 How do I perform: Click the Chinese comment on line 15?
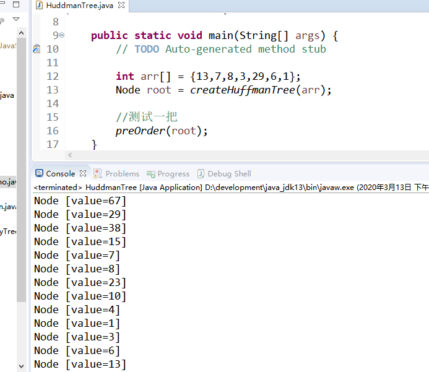147,117
